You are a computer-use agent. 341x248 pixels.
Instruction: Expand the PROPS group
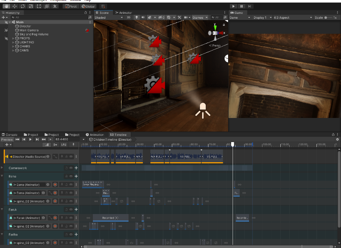click(13, 38)
